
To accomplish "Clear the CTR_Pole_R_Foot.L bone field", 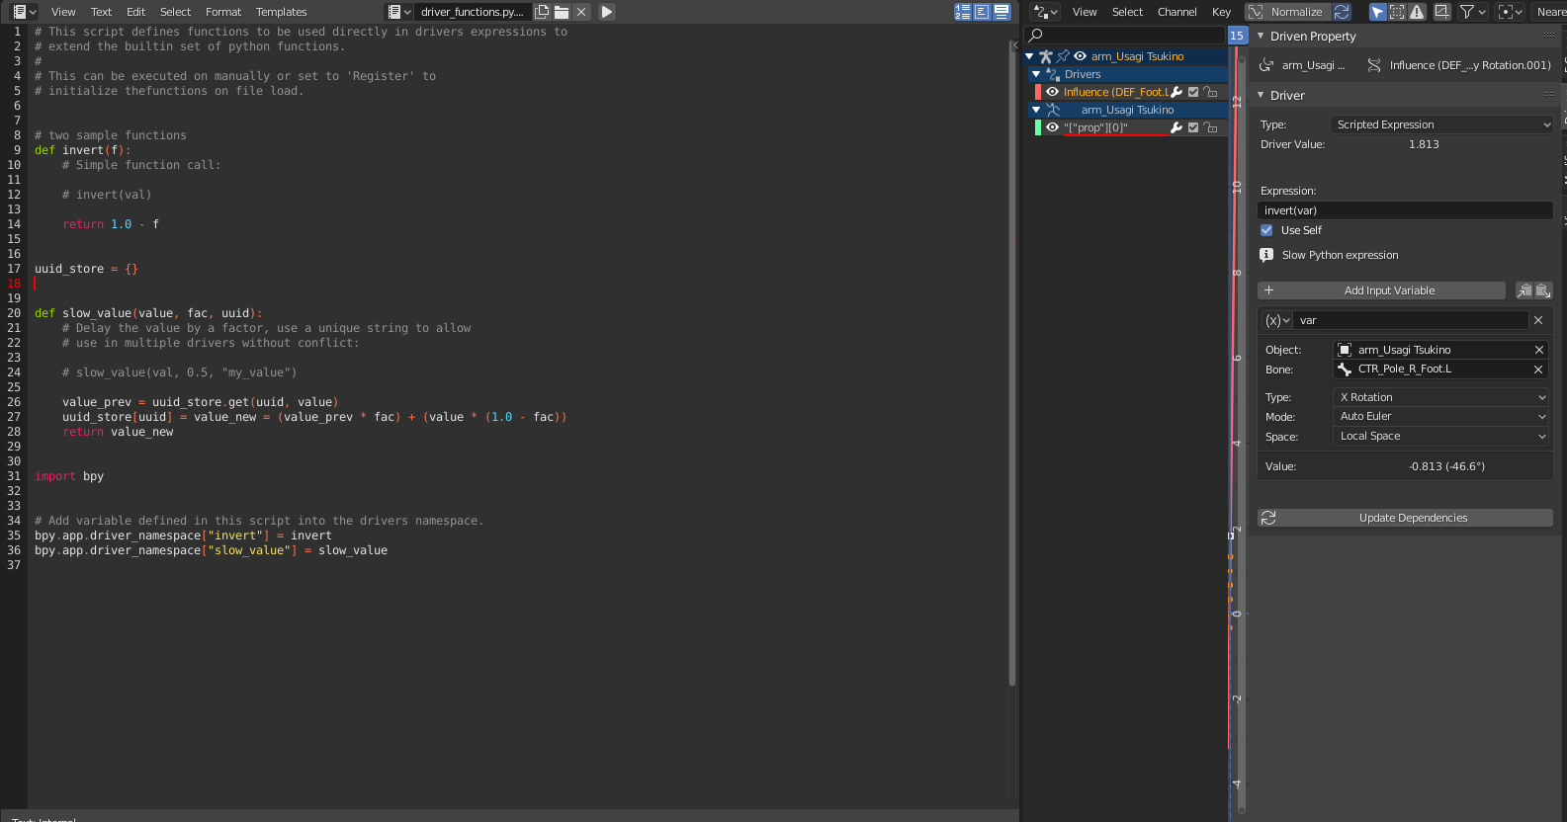I will 1538,370.
